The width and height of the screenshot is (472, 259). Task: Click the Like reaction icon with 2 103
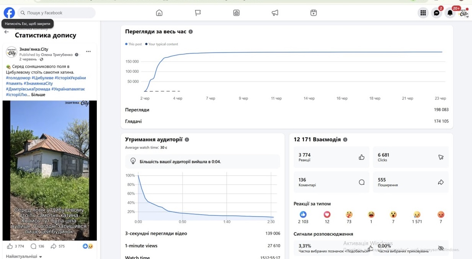303,215
